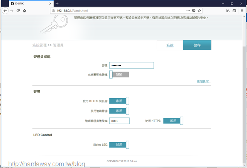The image size is (247, 168).
Task: Toggle the 使用 HTTPS switch
Action: (173, 121)
